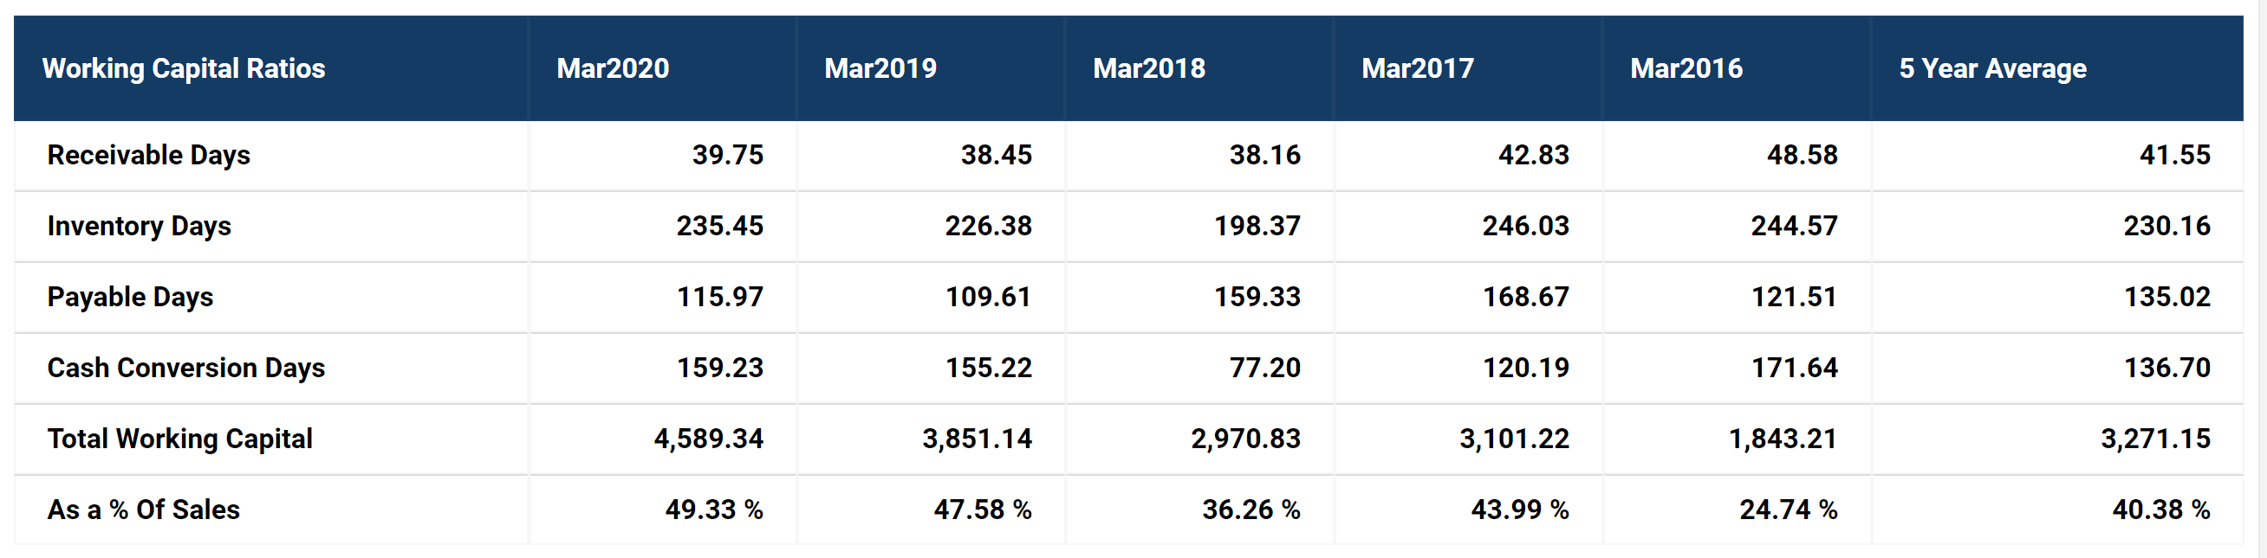This screenshot has width=2267, height=558.
Task: Click the Total Working Capital average 3,271.15
Action: tap(2155, 439)
